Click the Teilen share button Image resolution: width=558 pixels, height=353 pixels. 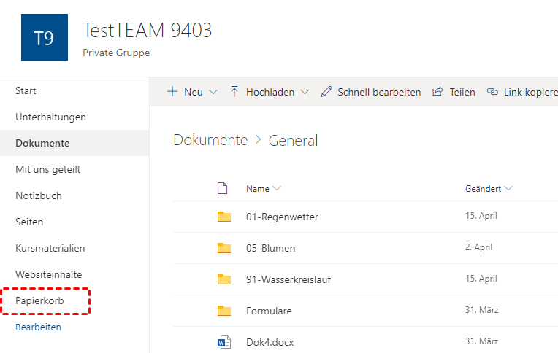[x=454, y=92]
